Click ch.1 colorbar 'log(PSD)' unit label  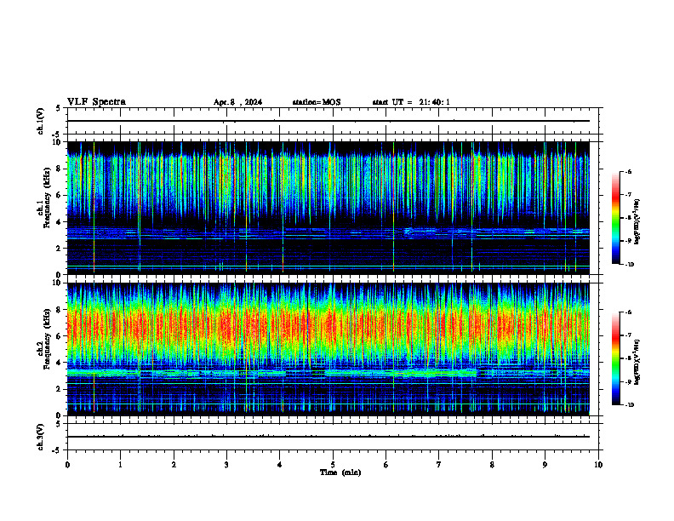pyautogui.click(x=637, y=222)
